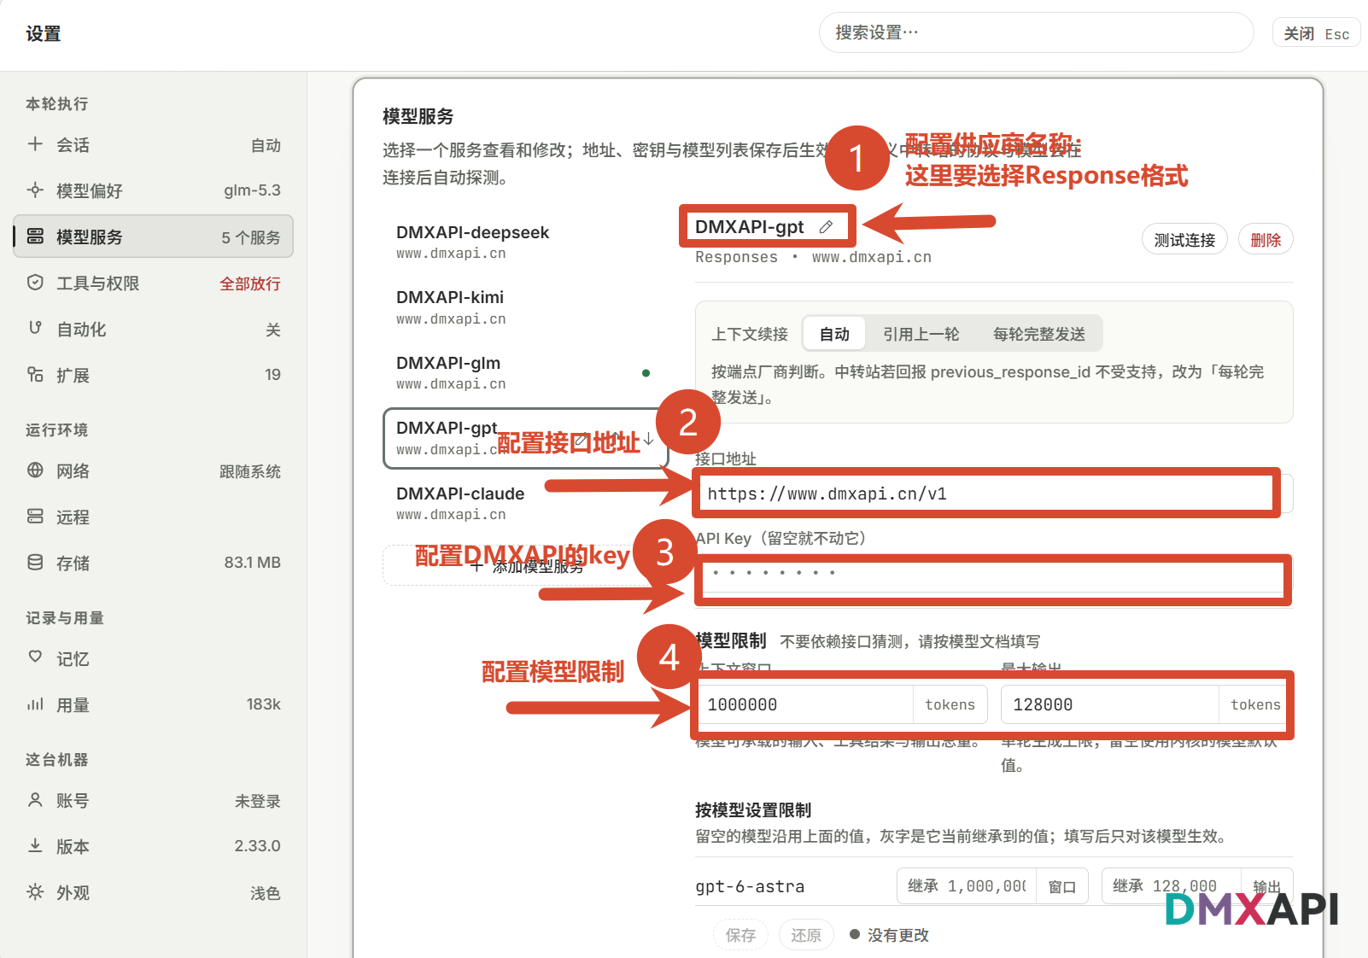
Task: Open the 会话 settings via its plus icon
Action: coord(35,144)
